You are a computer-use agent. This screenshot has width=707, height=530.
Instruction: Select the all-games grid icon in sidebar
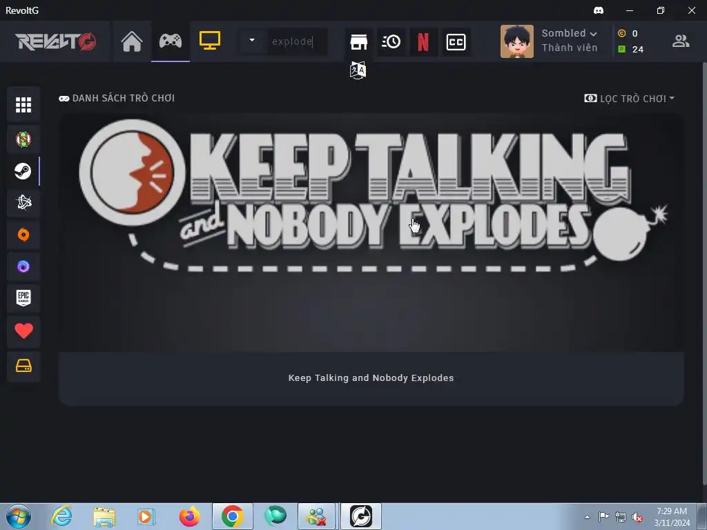23,105
